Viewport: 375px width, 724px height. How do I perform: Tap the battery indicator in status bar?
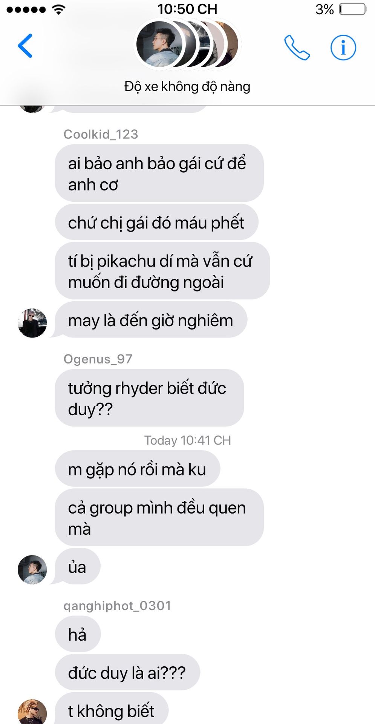tap(352, 9)
